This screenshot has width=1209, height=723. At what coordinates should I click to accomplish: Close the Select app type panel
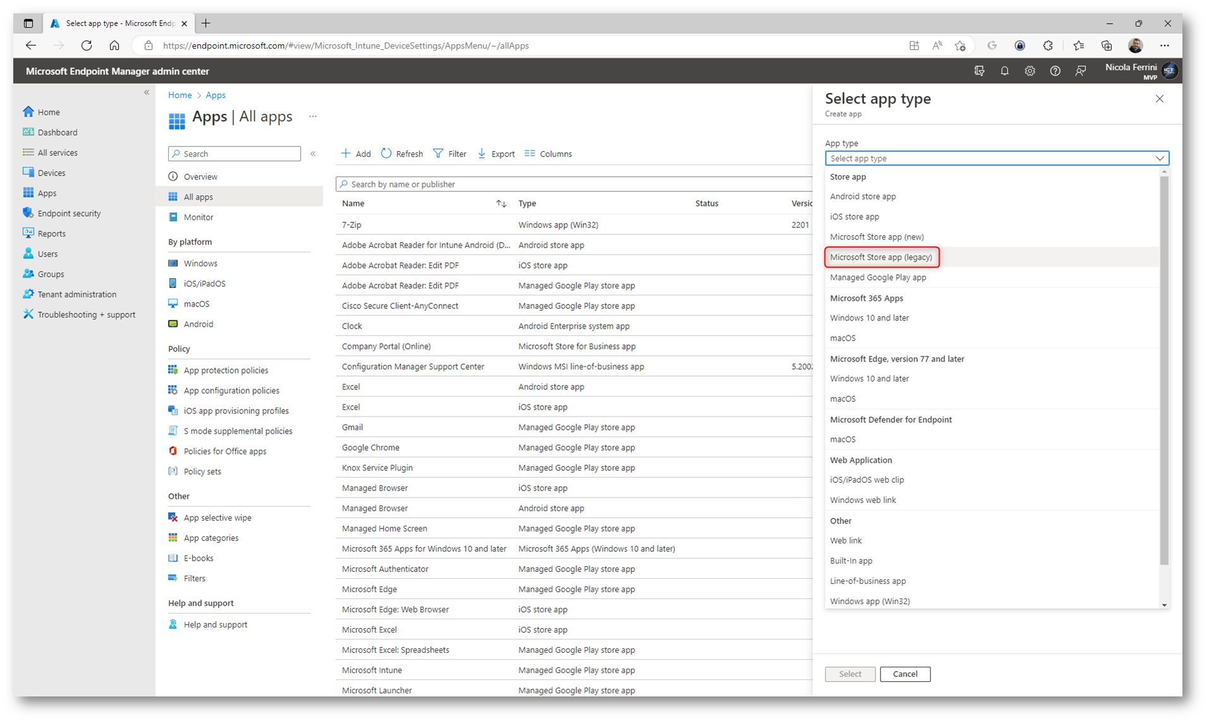(1159, 99)
